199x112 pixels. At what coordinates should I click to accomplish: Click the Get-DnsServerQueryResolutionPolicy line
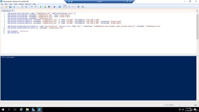pos(35,28)
